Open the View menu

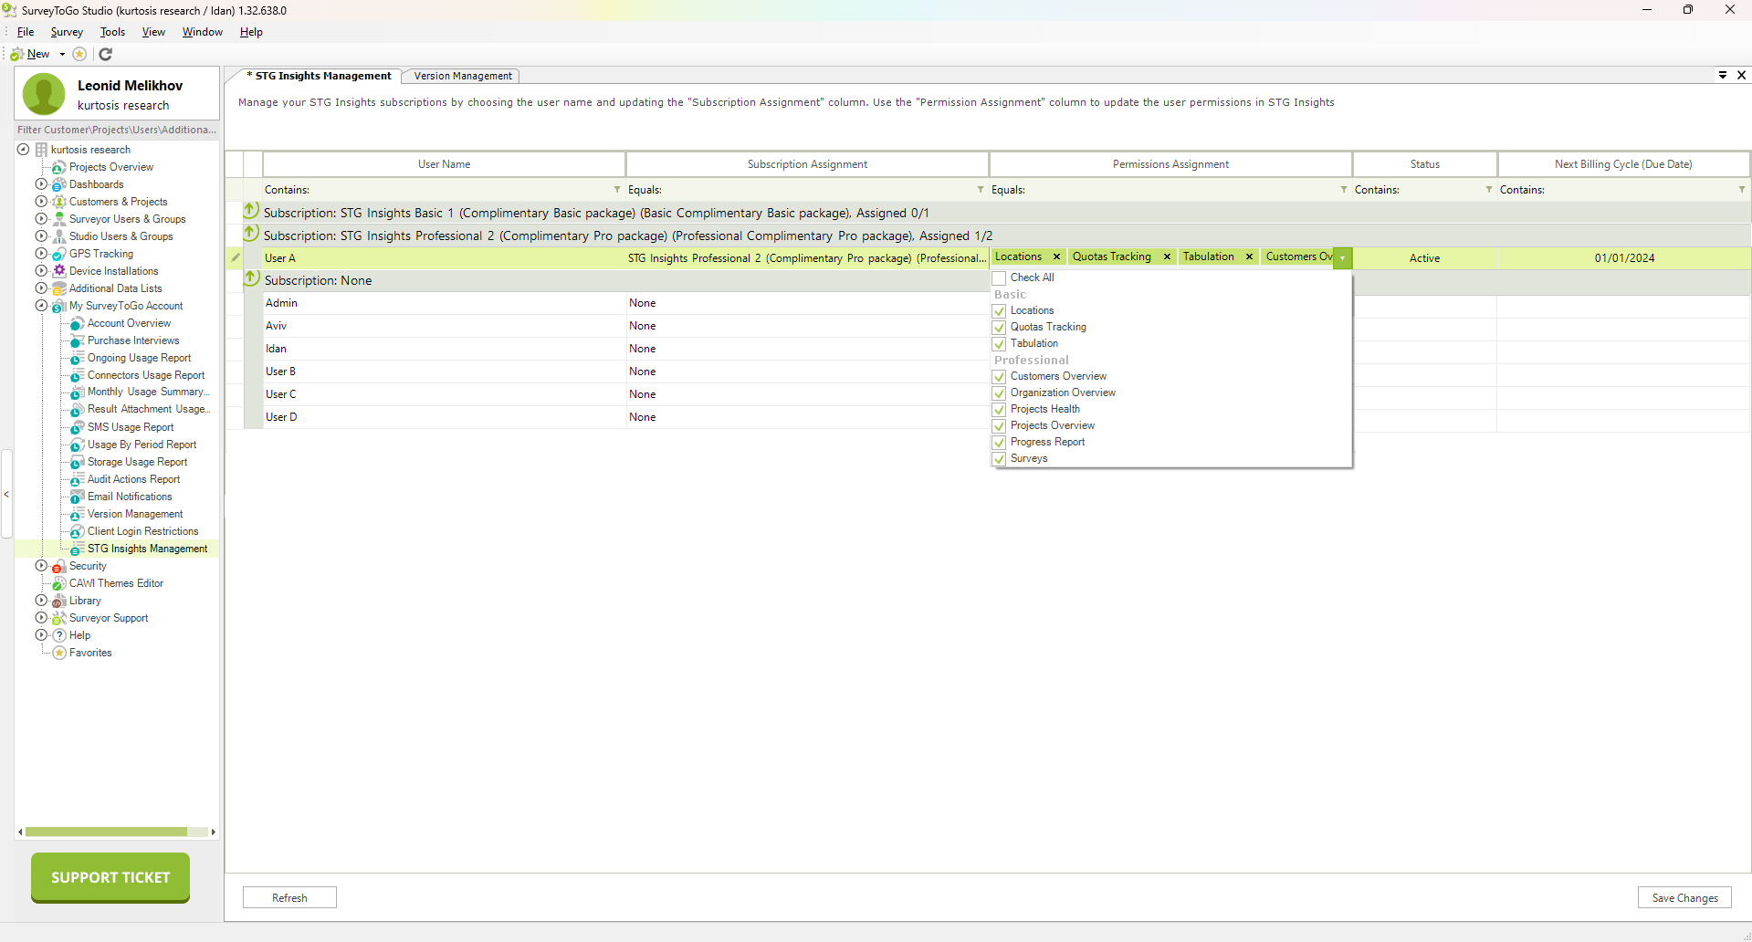coord(153,32)
